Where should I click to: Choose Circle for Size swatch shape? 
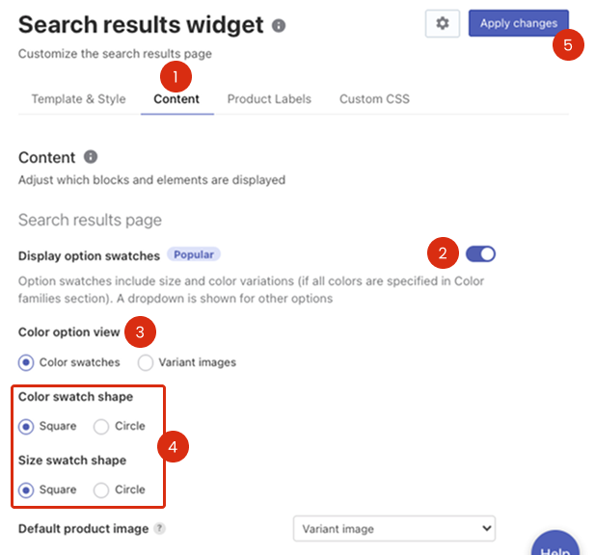tap(101, 489)
